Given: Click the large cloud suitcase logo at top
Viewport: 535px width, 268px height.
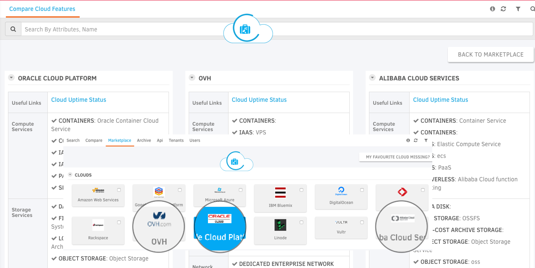Looking at the screenshot, I should pos(248,29).
